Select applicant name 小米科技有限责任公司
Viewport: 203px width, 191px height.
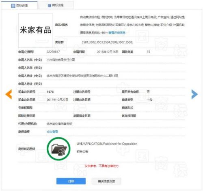pos(60,60)
